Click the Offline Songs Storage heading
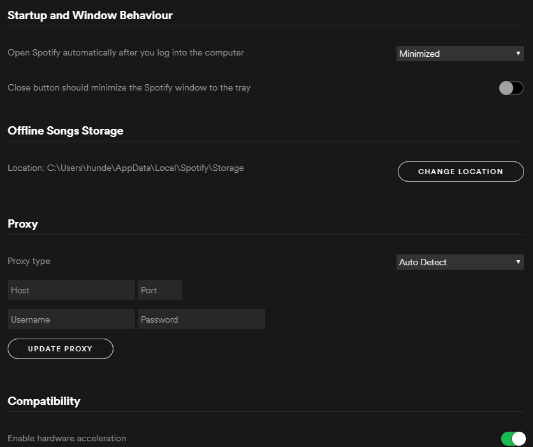Screen dimensions: 533x447 65,131
